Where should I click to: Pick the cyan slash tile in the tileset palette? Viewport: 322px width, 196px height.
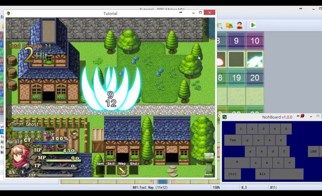pyautogui.click(x=255, y=59)
